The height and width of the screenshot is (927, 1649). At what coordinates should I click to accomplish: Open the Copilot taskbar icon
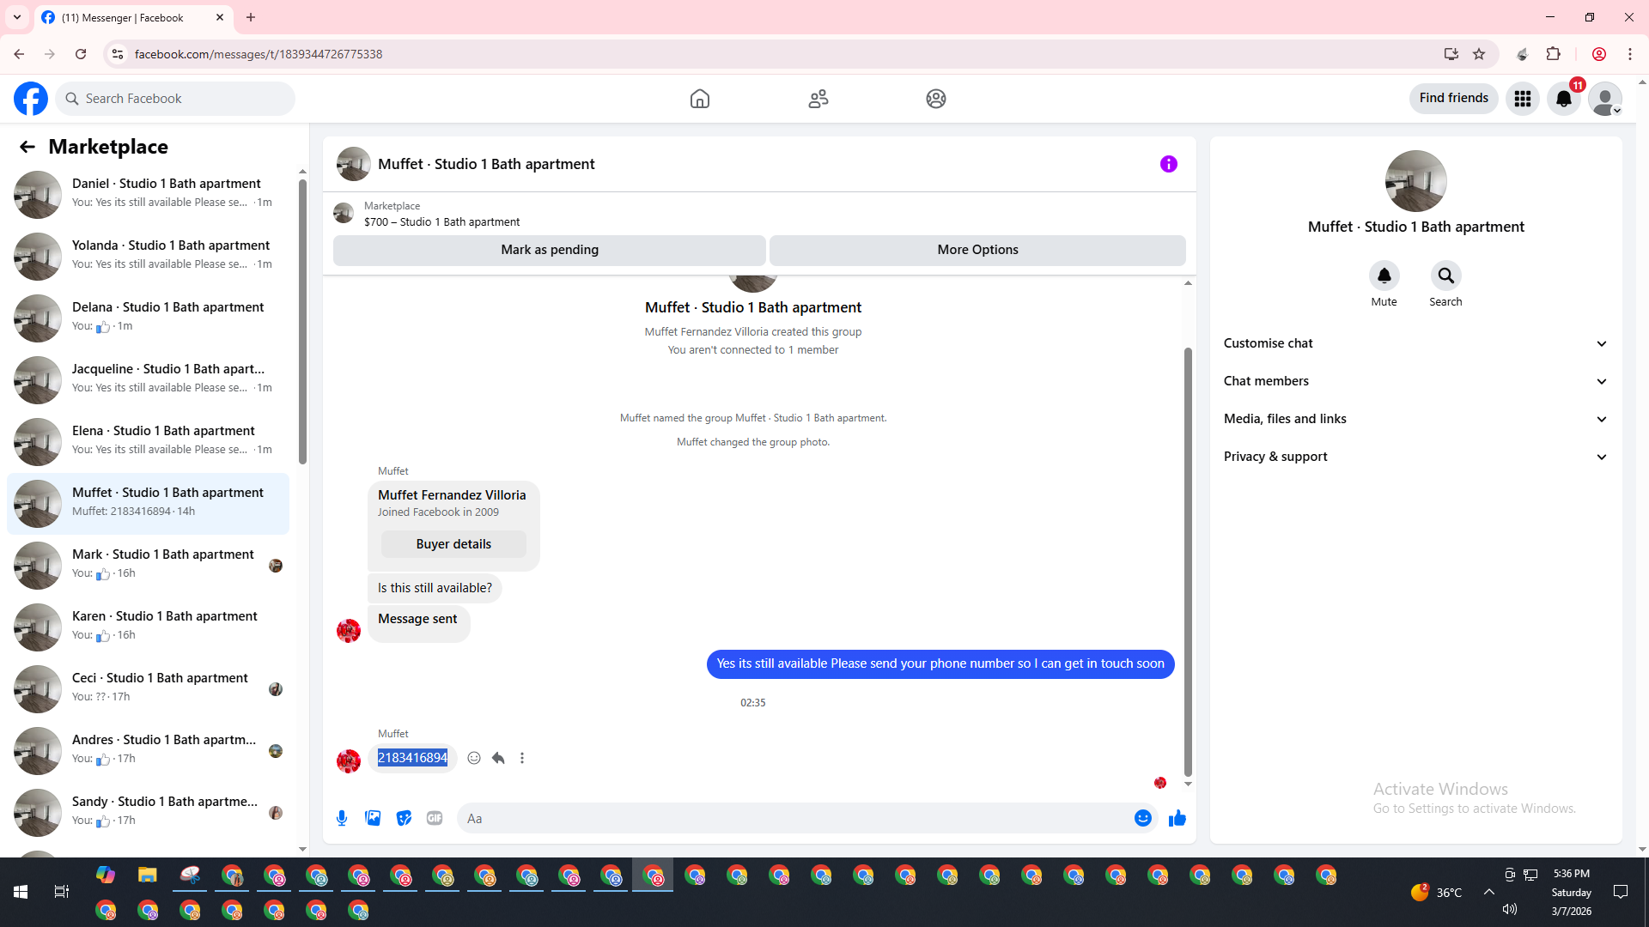pos(106,875)
